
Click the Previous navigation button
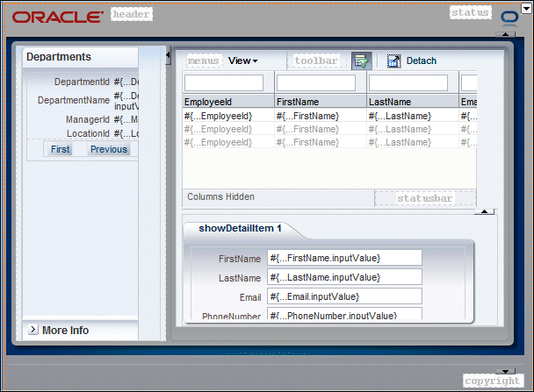coord(109,149)
